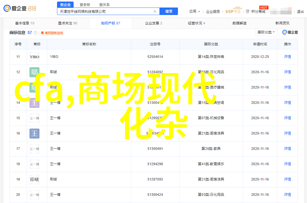The height and width of the screenshot is (203, 307).
Task: Open 详情 for the 医疗器械 row
Action: pyautogui.click(x=288, y=87)
